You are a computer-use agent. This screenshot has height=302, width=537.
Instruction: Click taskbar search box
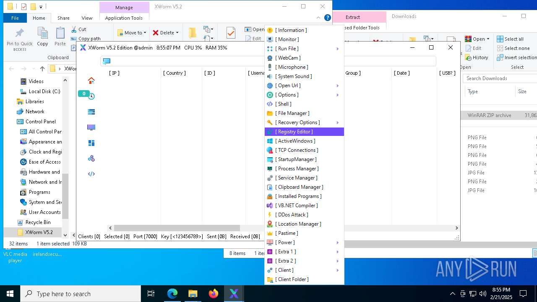pyautogui.click(x=81, y=294)
